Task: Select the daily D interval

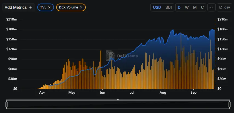Action: [x=179, y=7]
